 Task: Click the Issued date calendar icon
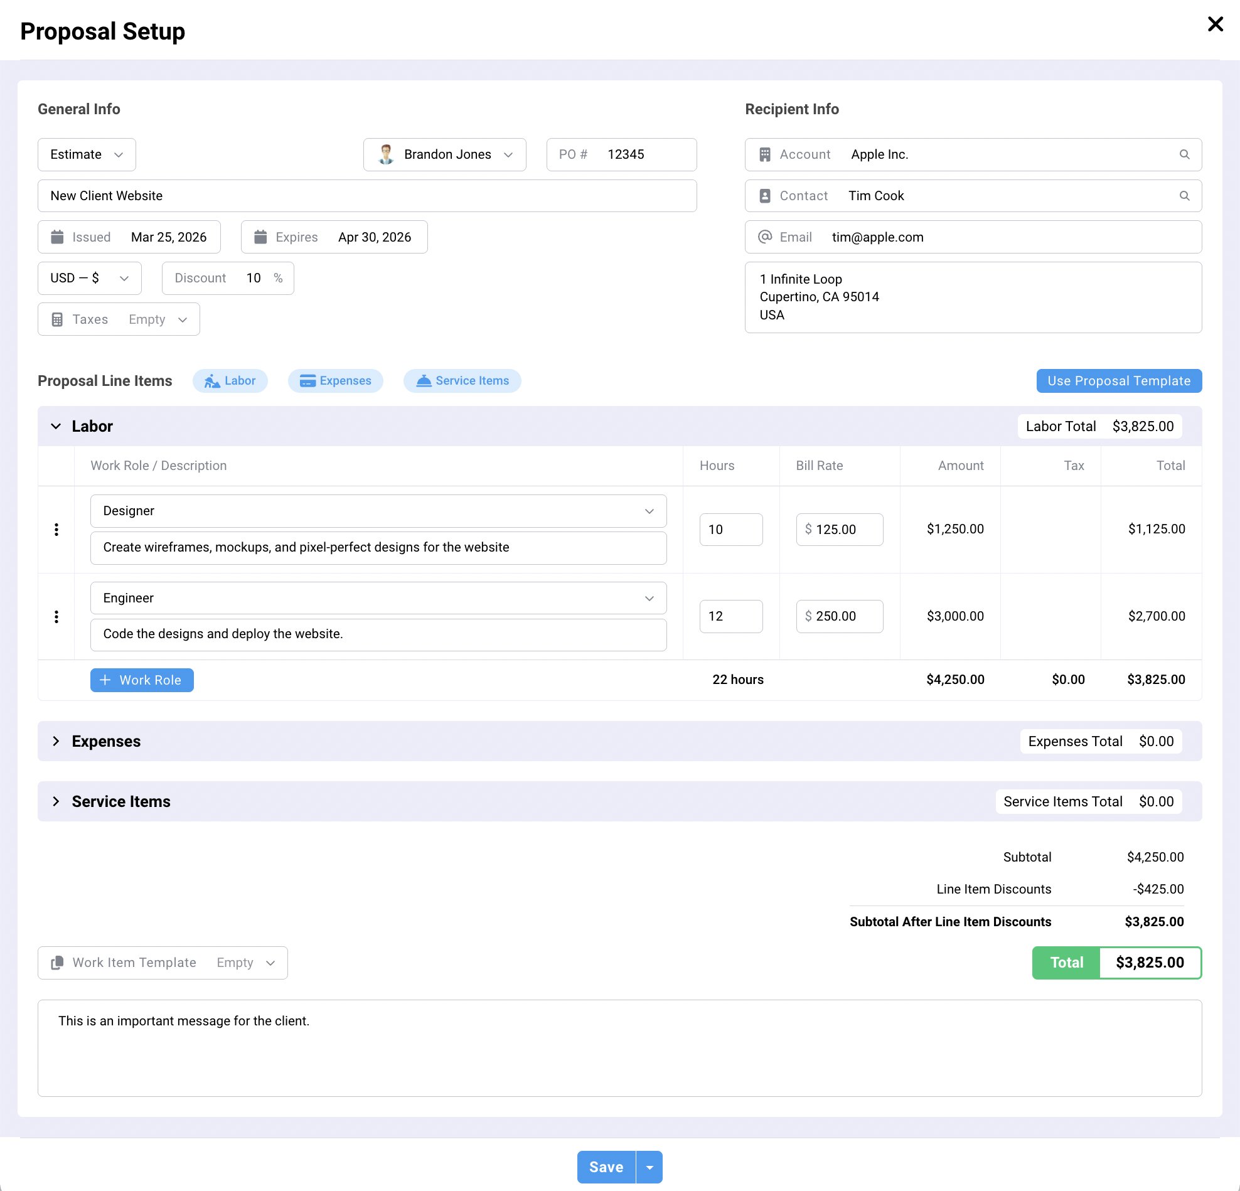pyautogui.click(x=57, y=237)
